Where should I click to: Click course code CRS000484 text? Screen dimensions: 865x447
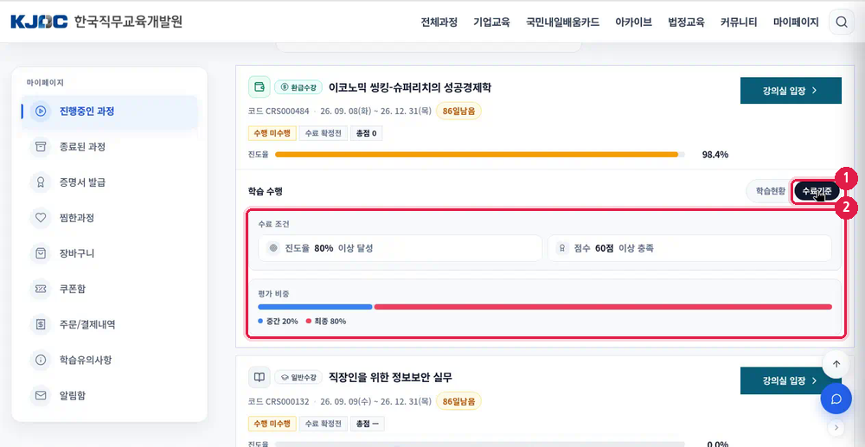[x=289, y=111]
